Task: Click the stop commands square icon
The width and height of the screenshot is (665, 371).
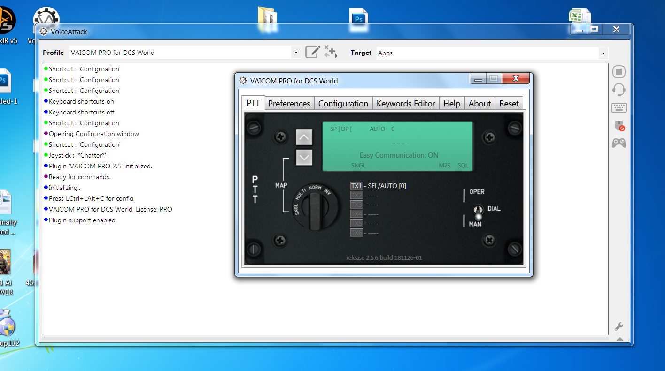Action: (x=619, y=72)
